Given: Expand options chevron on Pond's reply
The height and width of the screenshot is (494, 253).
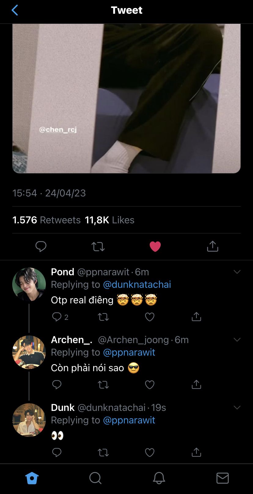Looking at the screenshot, I should pos(237,272).
